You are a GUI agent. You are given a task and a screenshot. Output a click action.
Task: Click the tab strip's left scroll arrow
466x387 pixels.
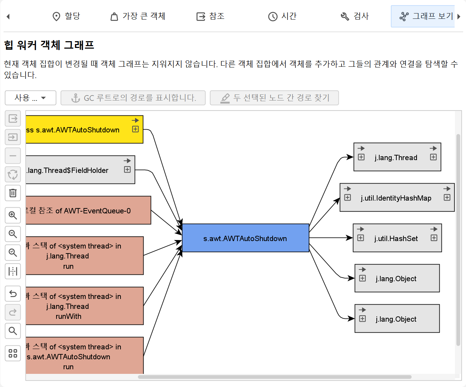click(x=8, y=16)
